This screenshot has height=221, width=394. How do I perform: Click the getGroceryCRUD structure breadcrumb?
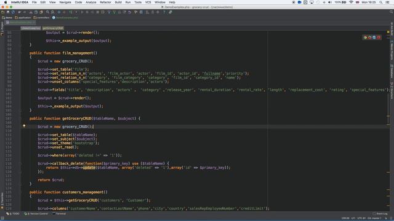click(53, 28)
